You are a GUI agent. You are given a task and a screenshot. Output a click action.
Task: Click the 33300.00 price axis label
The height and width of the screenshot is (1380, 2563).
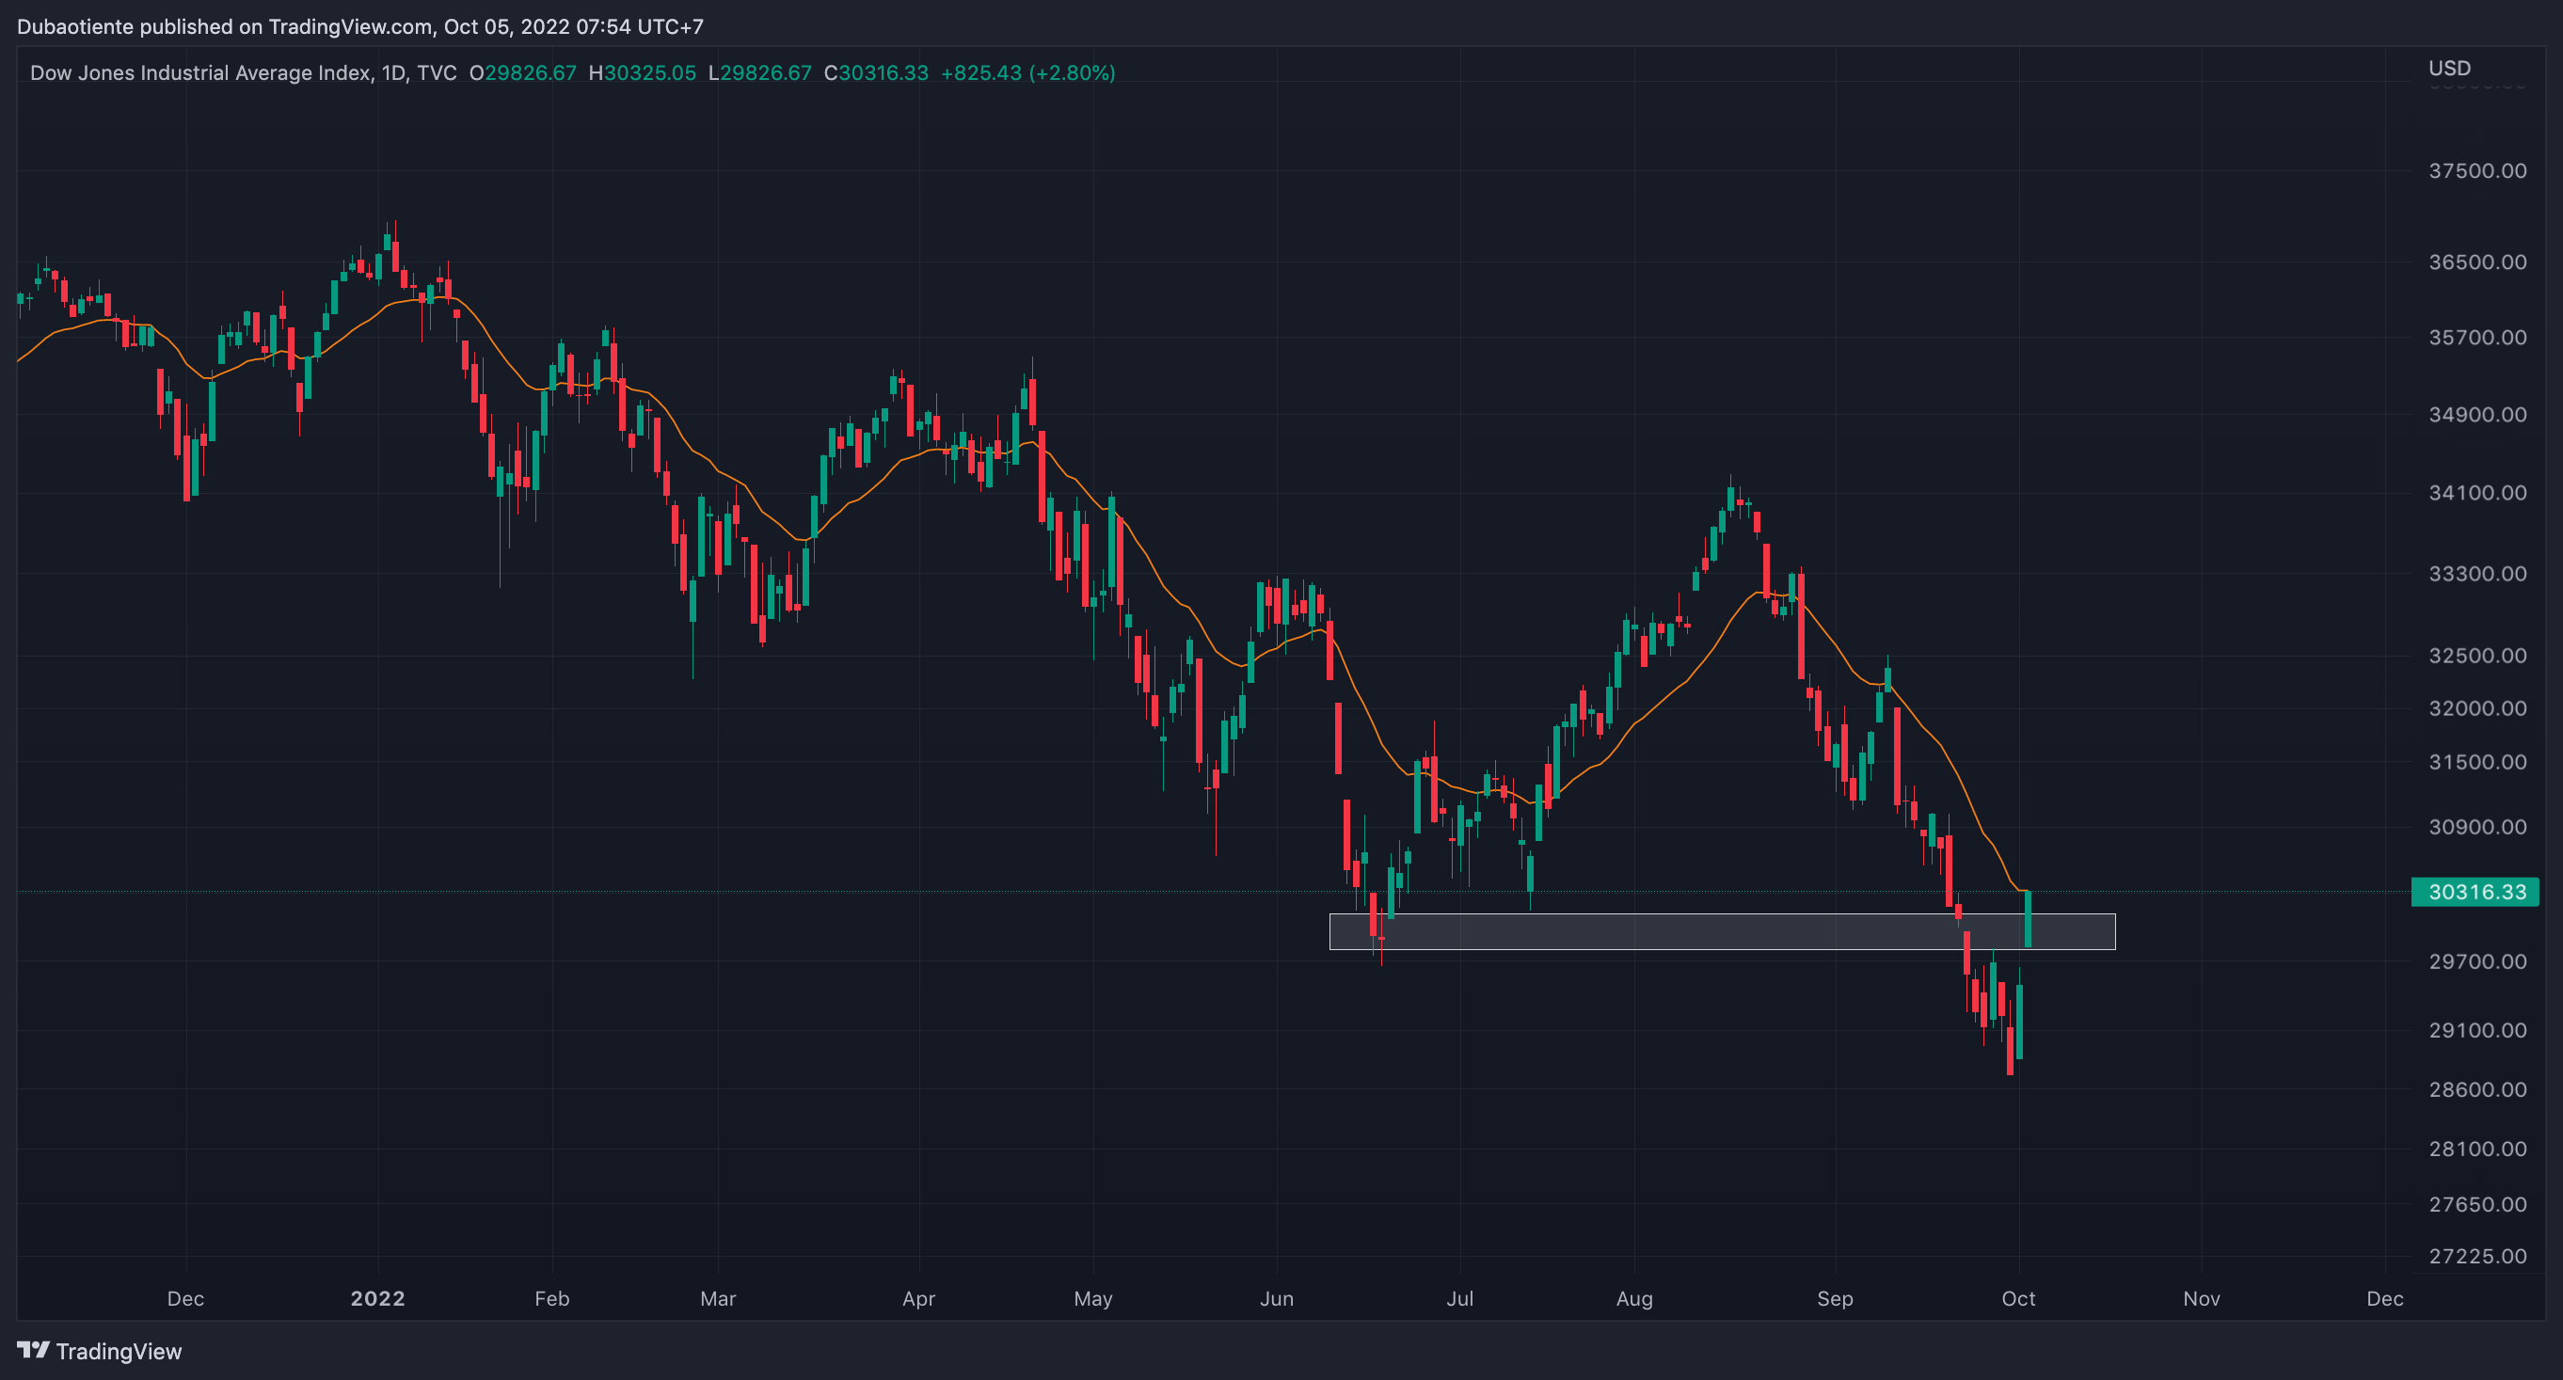(x=2477, y=573)
